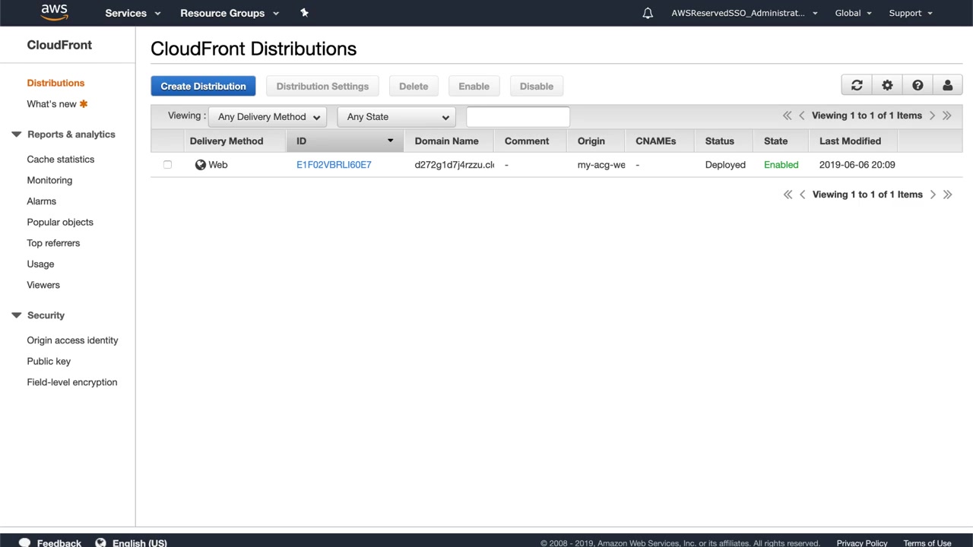This screenshot has height=547, width=973.
Task: Select the E1F02VBRLI60E7 distribution checkbox
Action: pos(167,165)
